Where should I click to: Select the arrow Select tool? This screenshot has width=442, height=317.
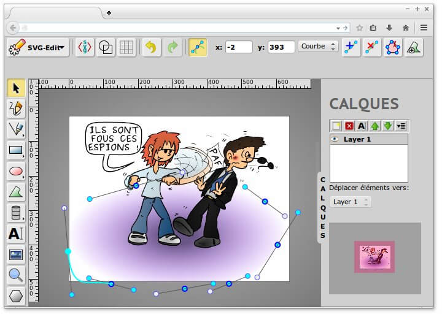tap(16, 88)
